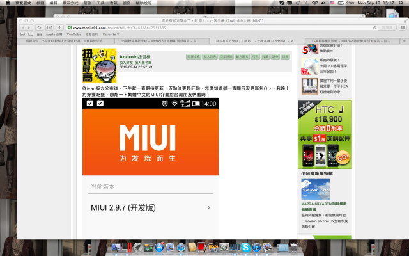Open the Android扭蛋機 avatar image
The height and width of the screenshot is (256, 409).
(x=100, y=65)
